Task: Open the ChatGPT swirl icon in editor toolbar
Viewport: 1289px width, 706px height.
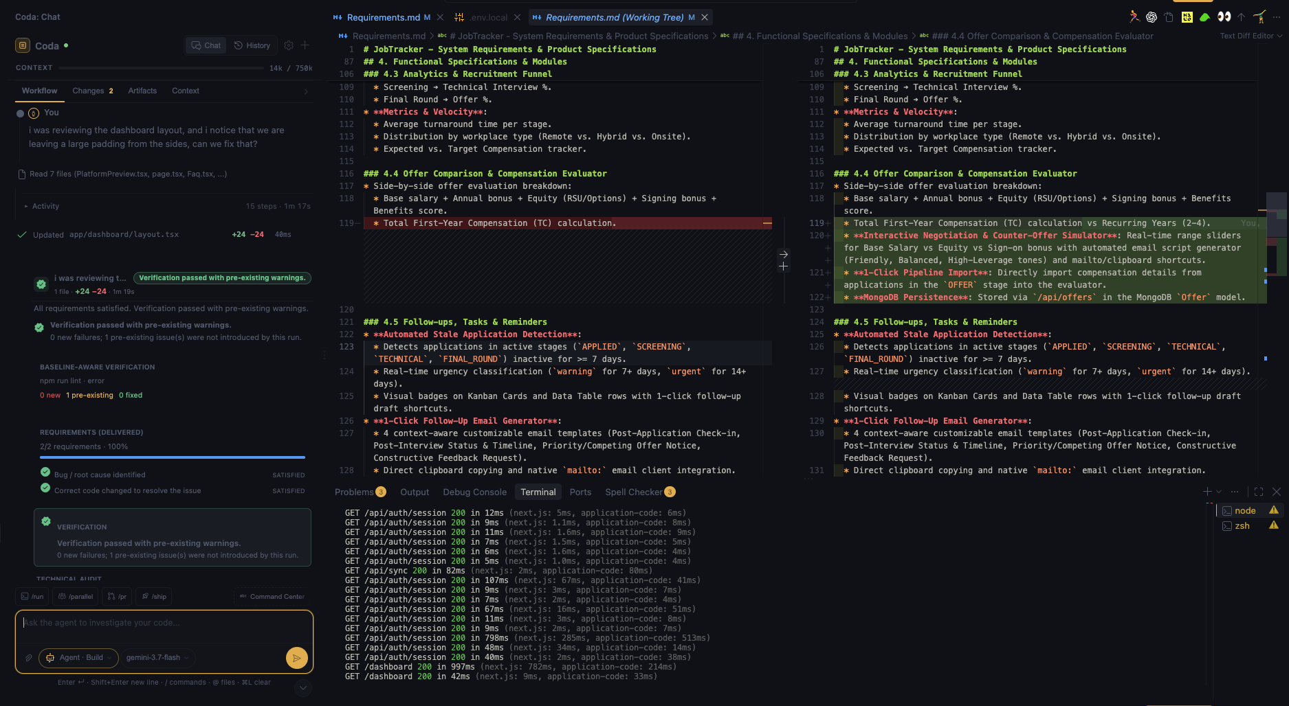Action: pyautogui.click(x=1152, y=17)
